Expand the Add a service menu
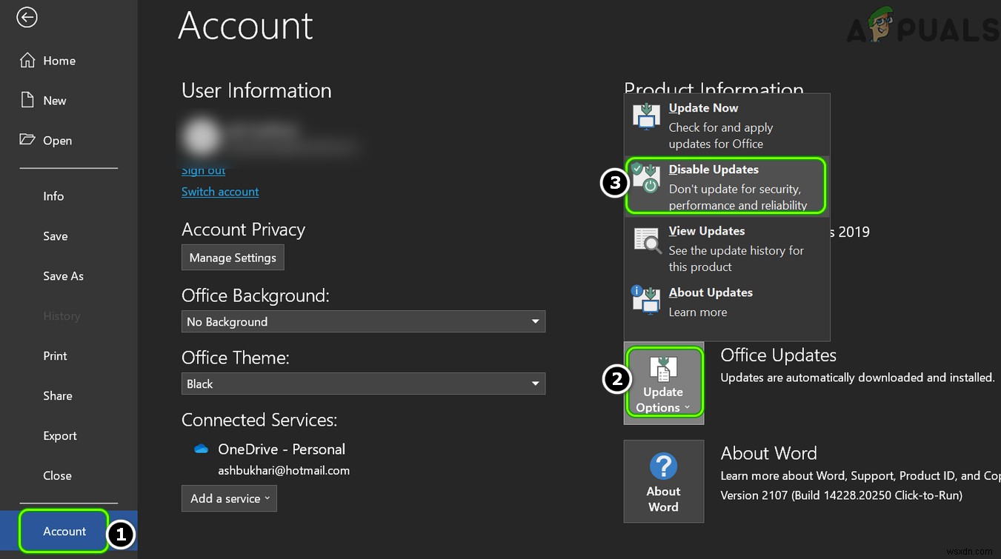This screenshot has height=559, width=1001. 229,498
